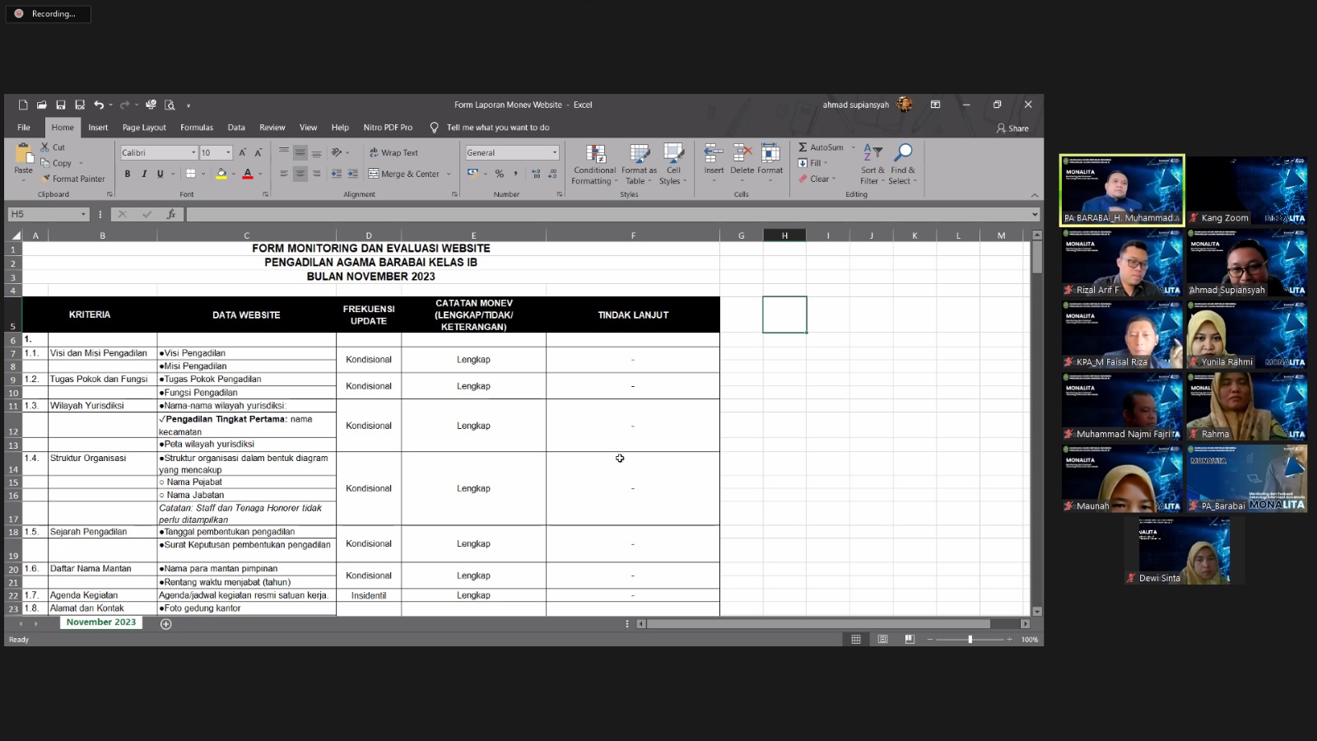Open the Page Layout ribbon tab

coord(144,128)
